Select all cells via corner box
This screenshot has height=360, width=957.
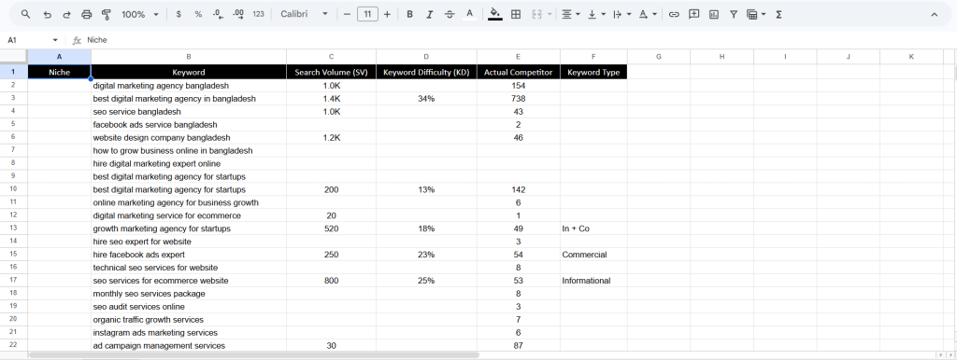[13, 57]
